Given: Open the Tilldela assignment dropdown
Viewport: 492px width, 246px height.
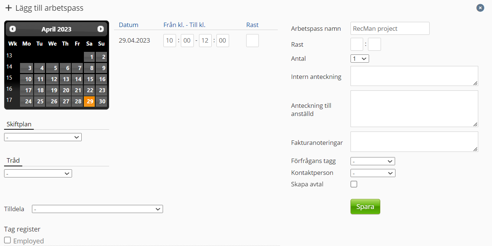Looking at the screenshot, I should point(97,209).
